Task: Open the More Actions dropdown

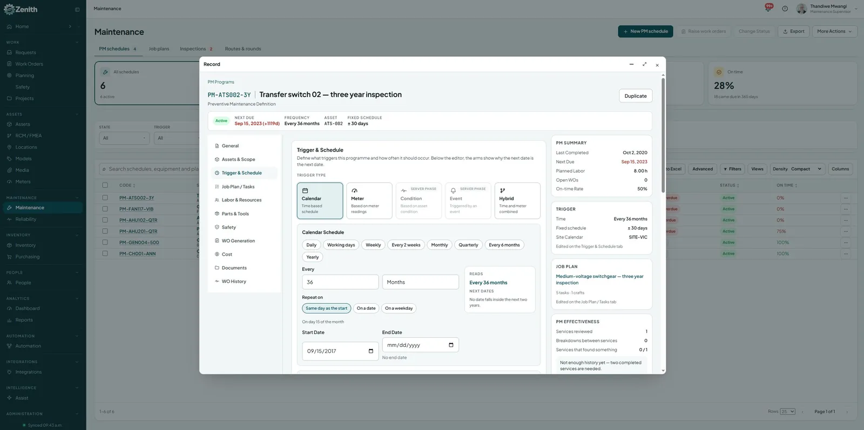Action: [x=834, y=31]
